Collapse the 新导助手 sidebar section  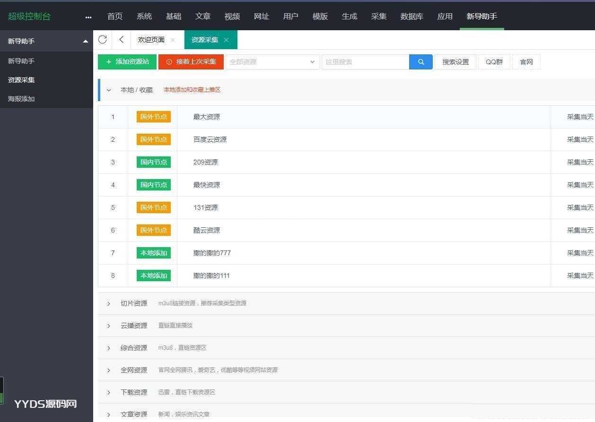pos(86,41)
